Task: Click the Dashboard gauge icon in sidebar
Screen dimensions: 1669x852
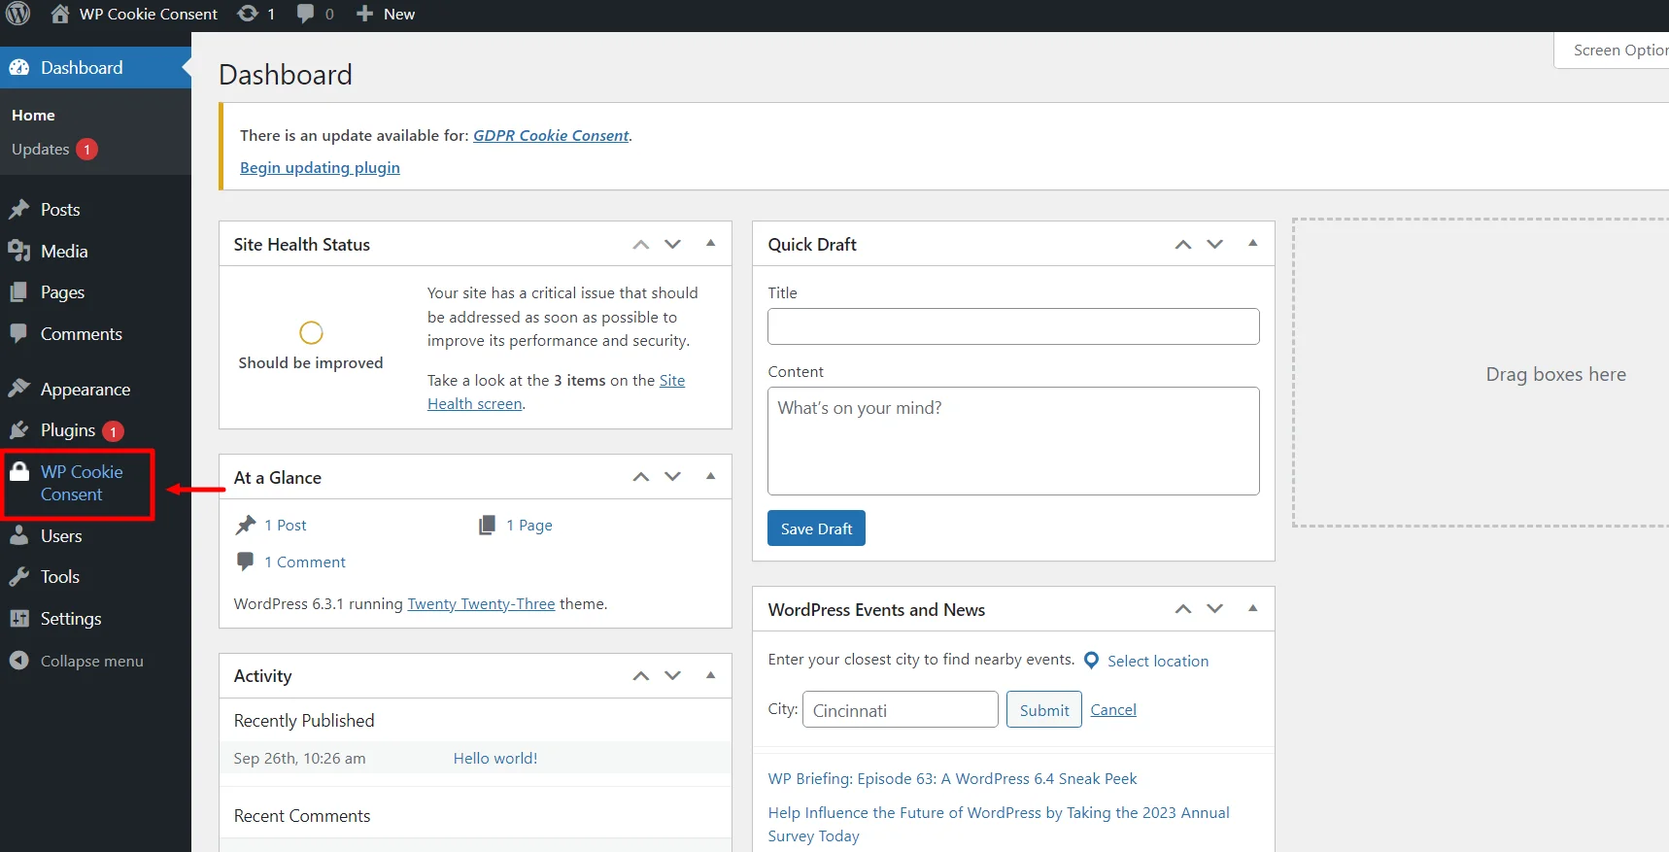Action: (19, 67)
